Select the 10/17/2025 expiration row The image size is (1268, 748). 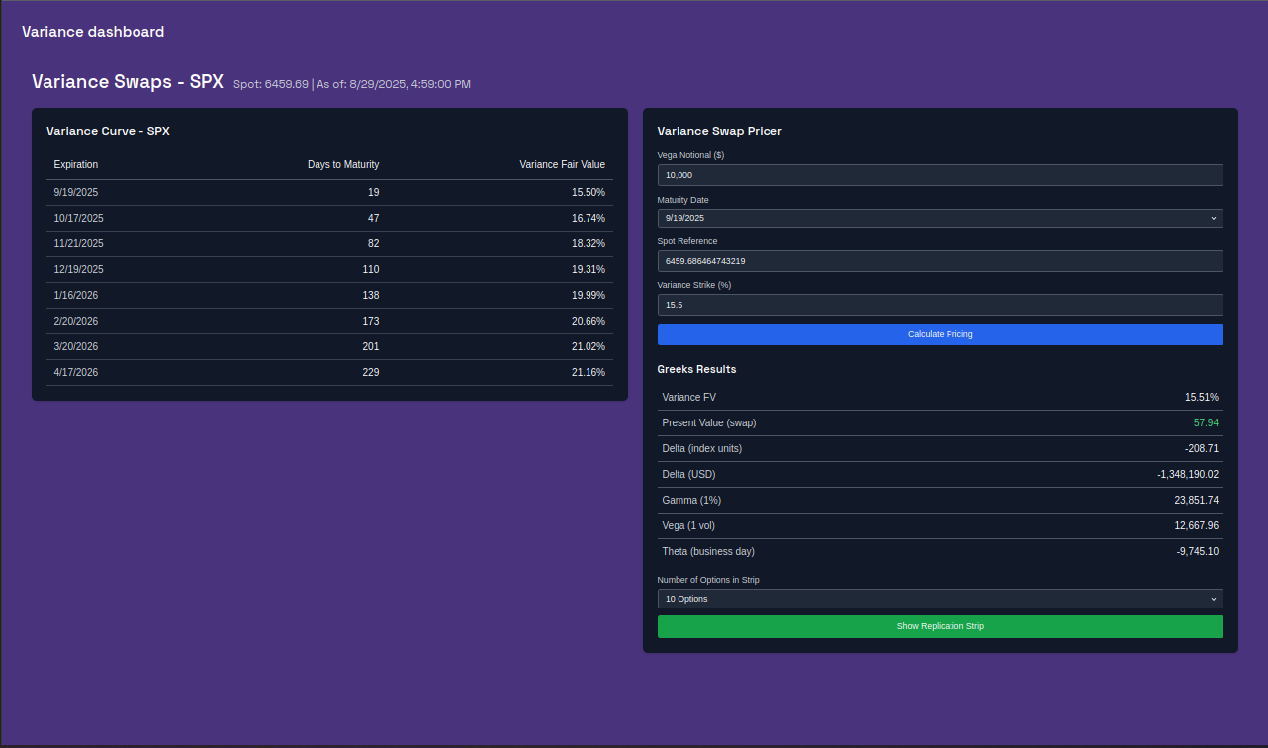[329, 218]
